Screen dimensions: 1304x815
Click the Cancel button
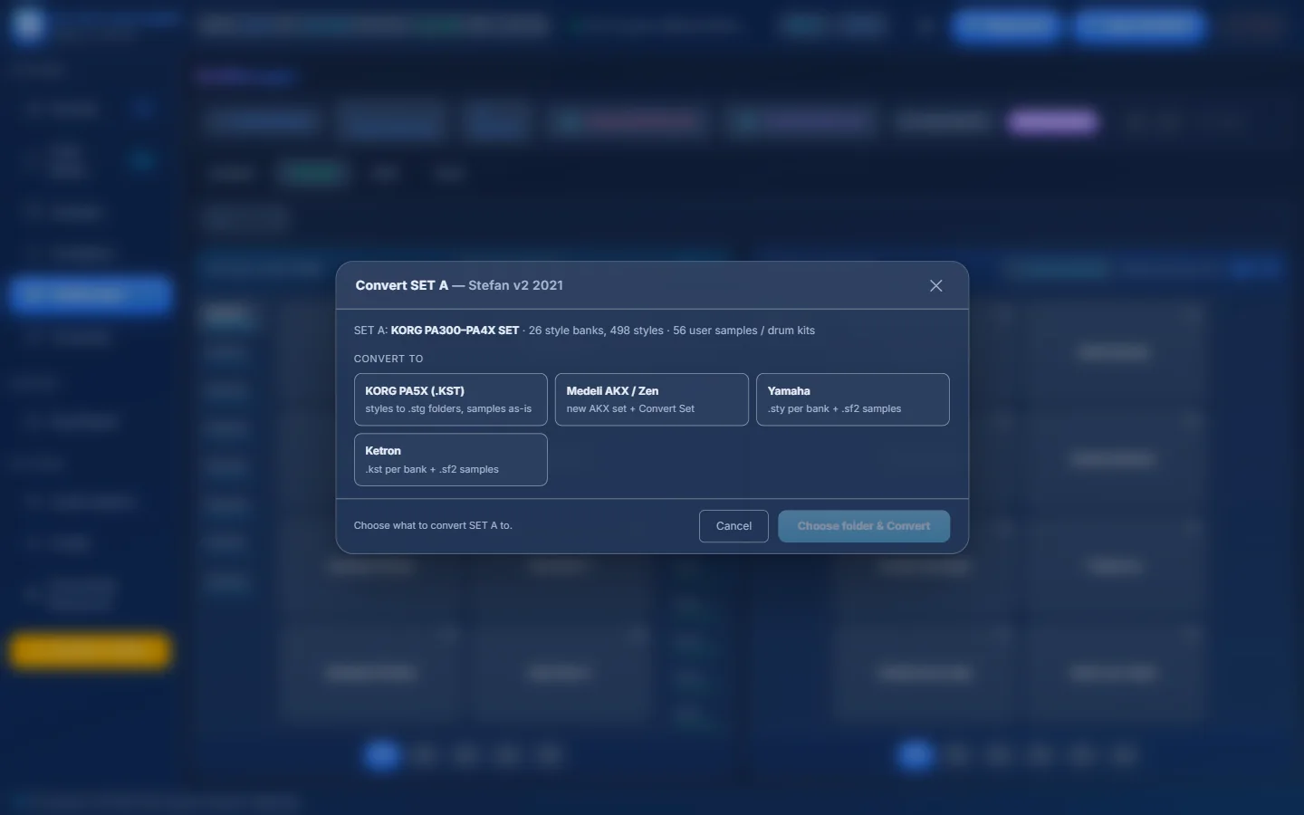point(733,526)
